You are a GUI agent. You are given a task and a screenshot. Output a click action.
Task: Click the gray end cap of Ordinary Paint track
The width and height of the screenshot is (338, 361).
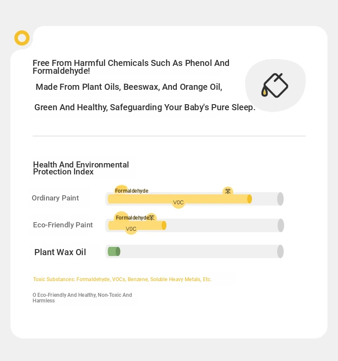point(280,199)
